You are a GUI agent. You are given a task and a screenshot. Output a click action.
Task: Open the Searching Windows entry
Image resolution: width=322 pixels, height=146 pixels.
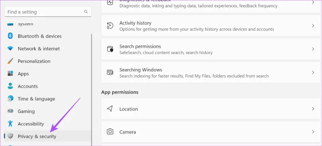211,73
